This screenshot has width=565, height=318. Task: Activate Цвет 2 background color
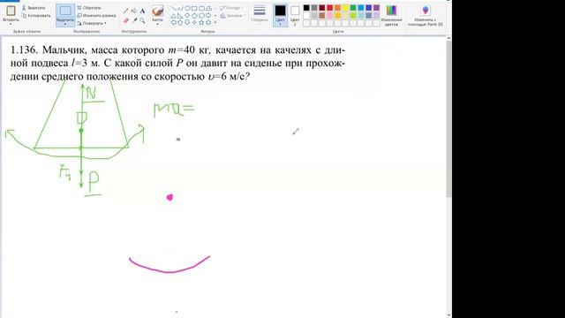[x=295, y=15]
